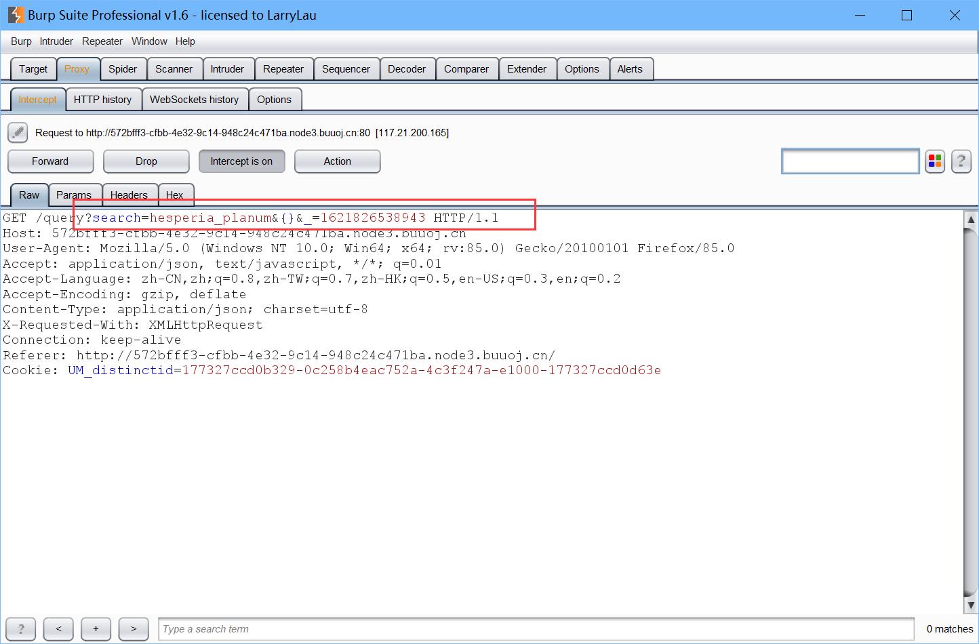Click the request editor scrollbar up arrow

971,220
